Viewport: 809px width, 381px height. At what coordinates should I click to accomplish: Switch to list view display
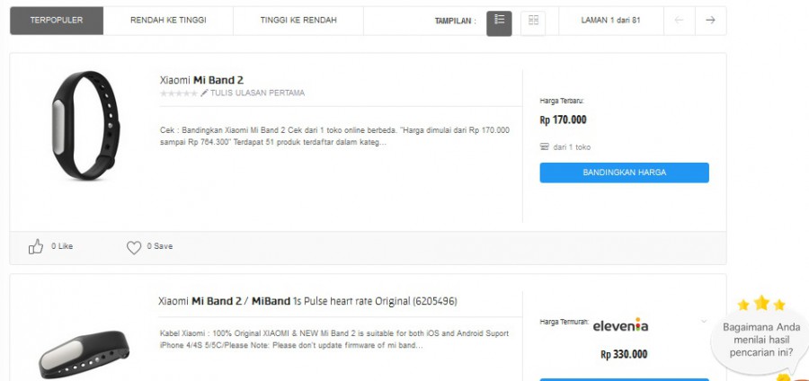click(x=499, y=23)
